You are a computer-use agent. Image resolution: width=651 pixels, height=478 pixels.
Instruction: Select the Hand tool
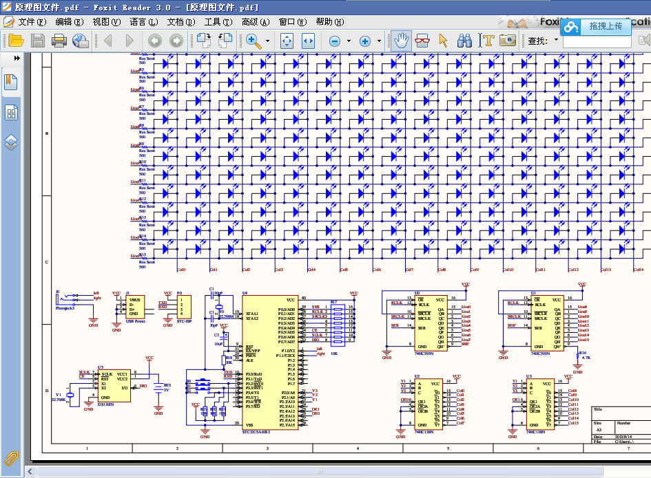pos(400,41)
